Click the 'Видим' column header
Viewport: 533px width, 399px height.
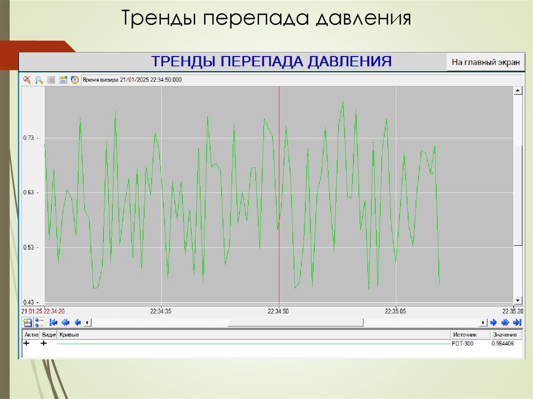pyautogui.click(x=48, y=335)
